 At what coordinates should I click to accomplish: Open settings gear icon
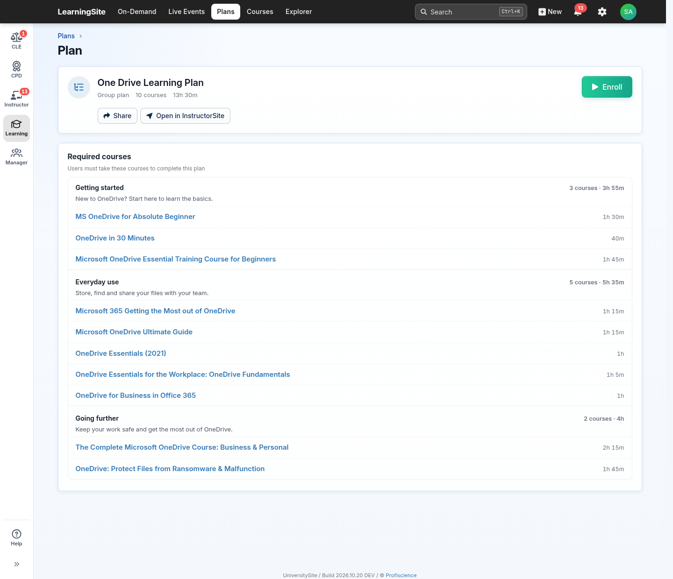(x=602, y=12)
